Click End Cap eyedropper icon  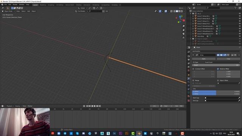coord(239,100)
